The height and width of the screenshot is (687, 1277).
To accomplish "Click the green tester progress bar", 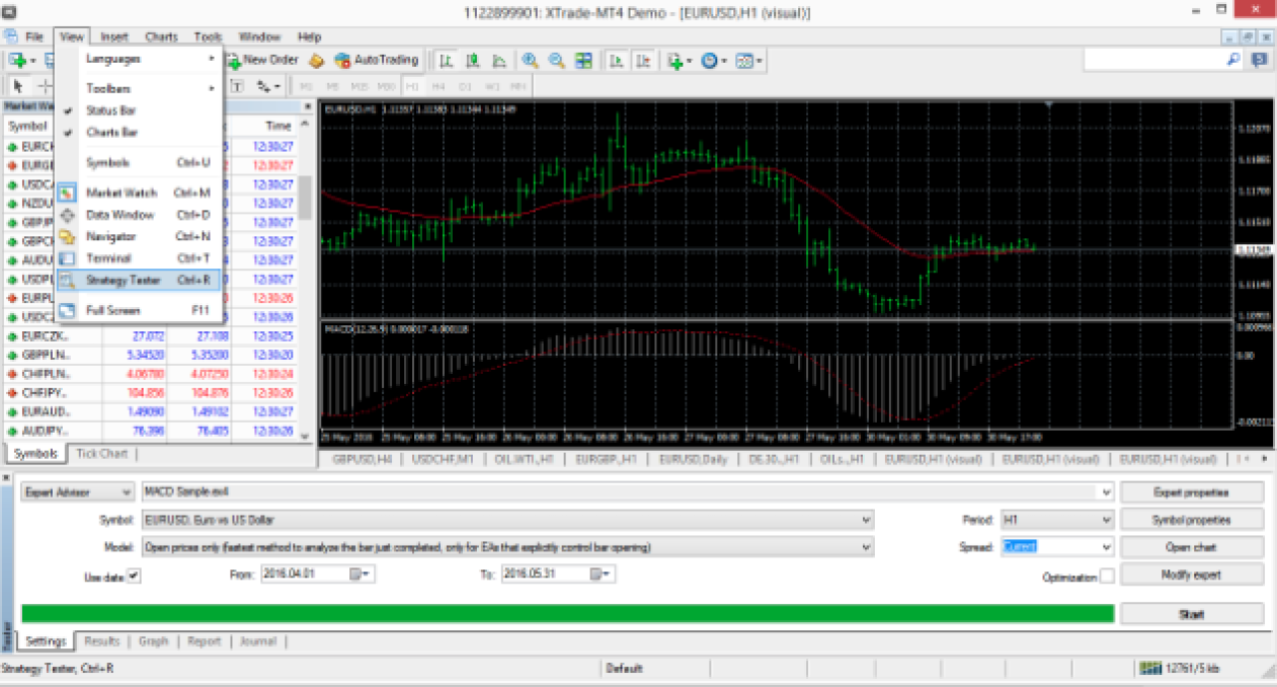I will click(x=568, y=613).
